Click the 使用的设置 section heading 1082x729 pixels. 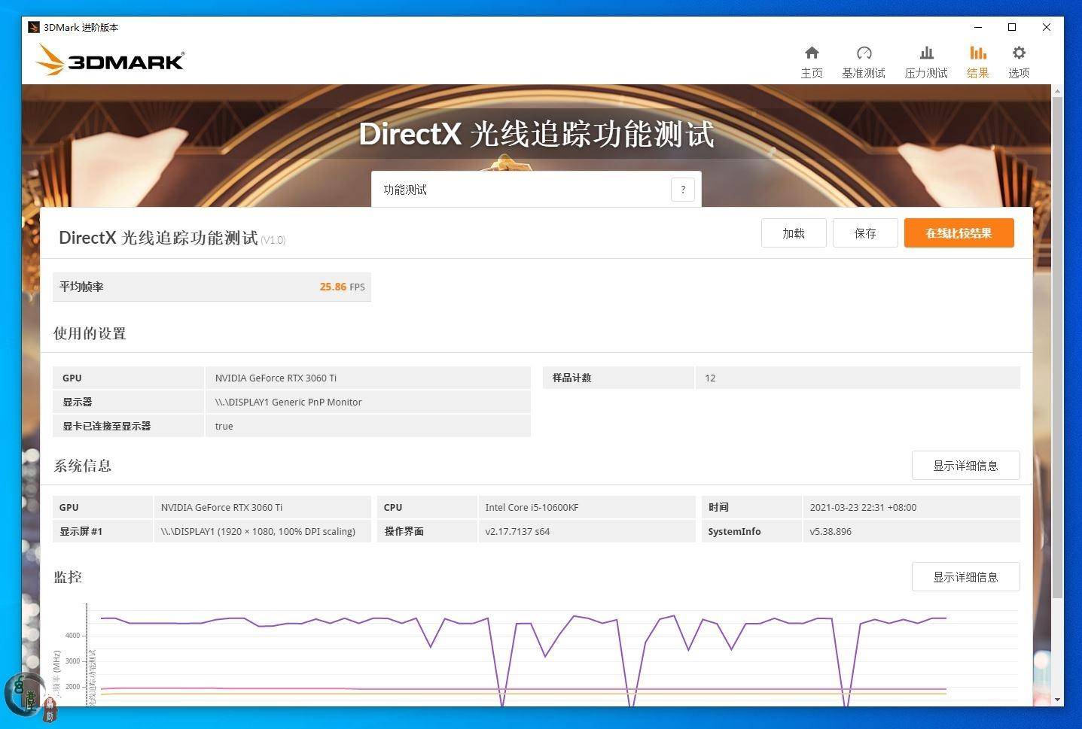coord(90,333)
